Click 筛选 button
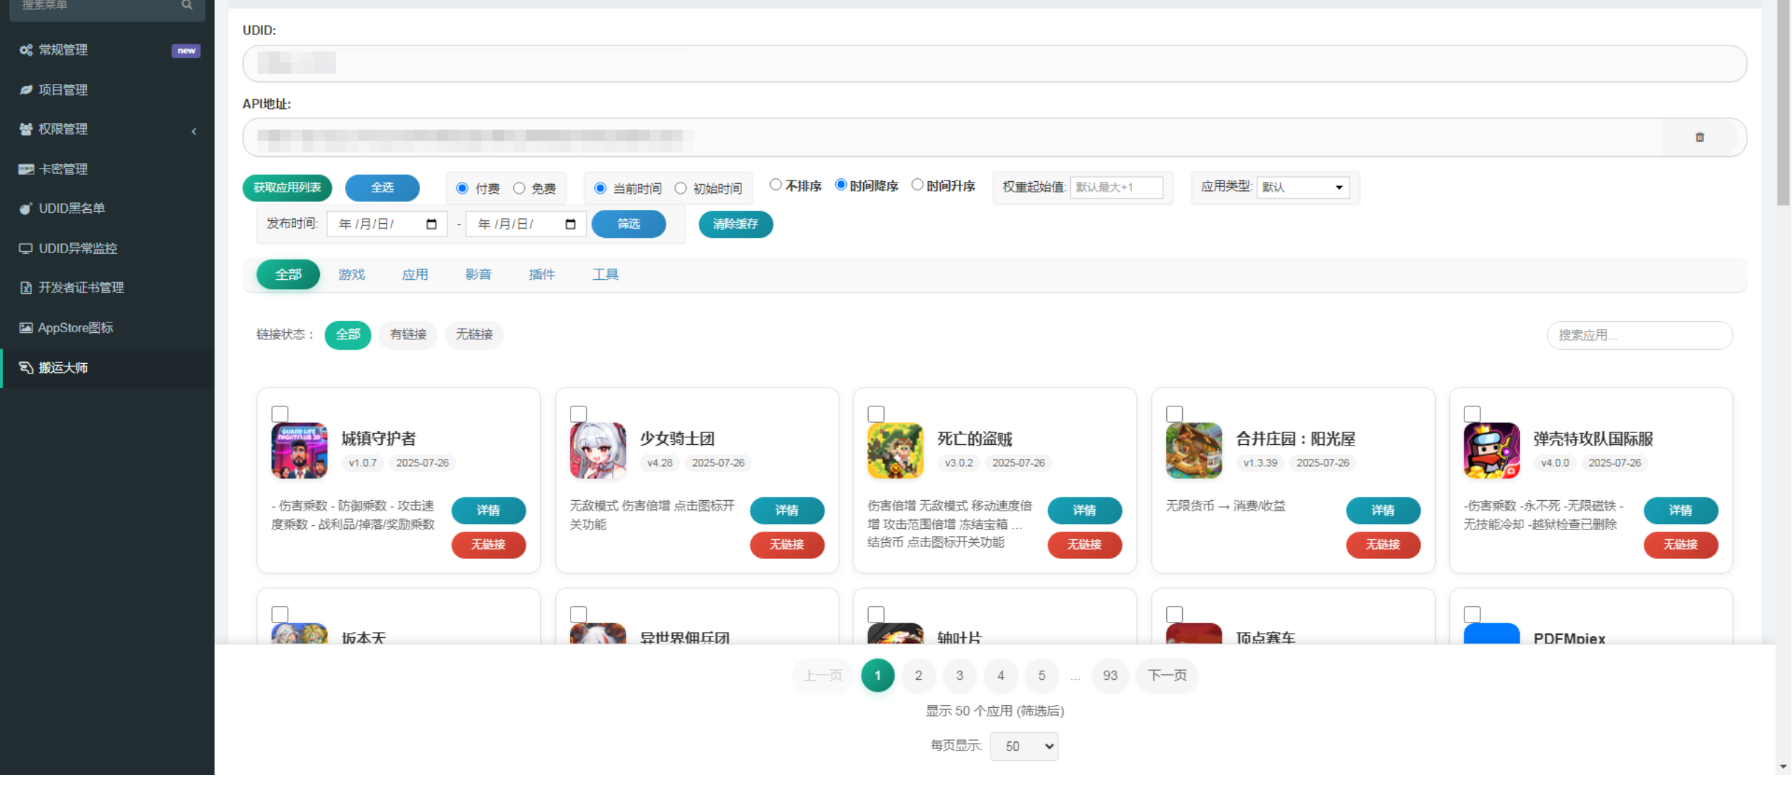The height and width of the screenshot is (789, 1792). [x=629, y=224]
